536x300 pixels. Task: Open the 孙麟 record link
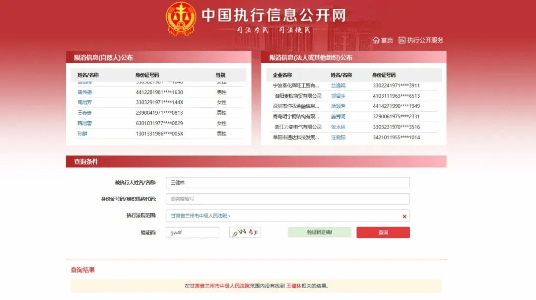point(81,133)
